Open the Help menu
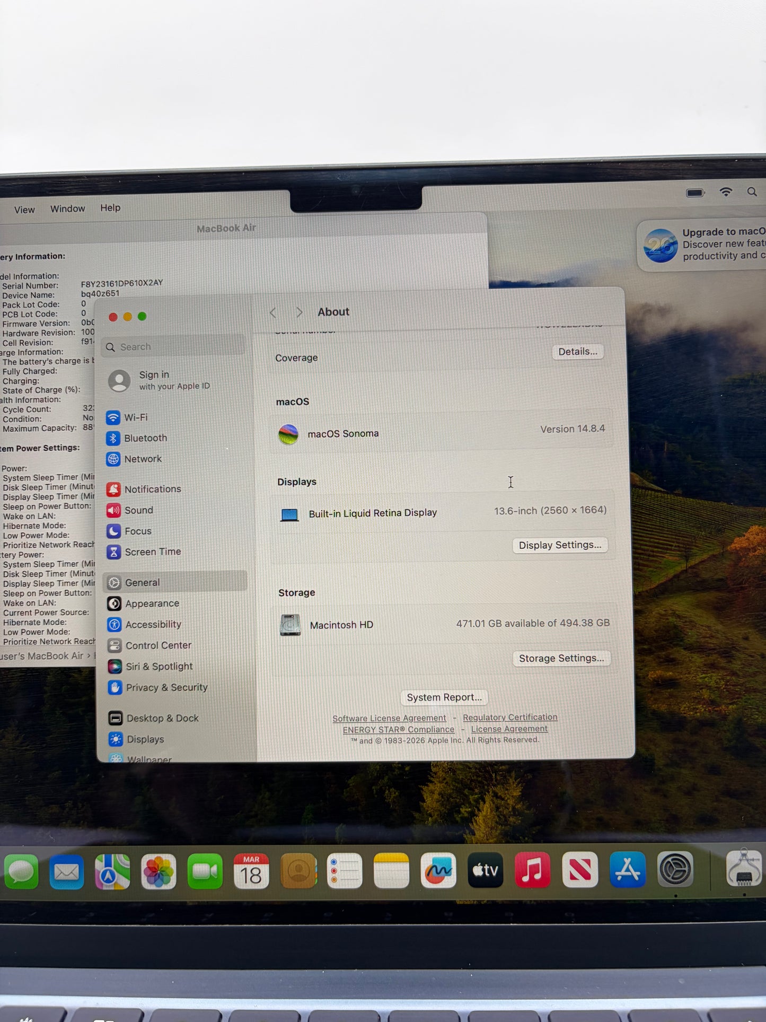 tap(110, 207)
